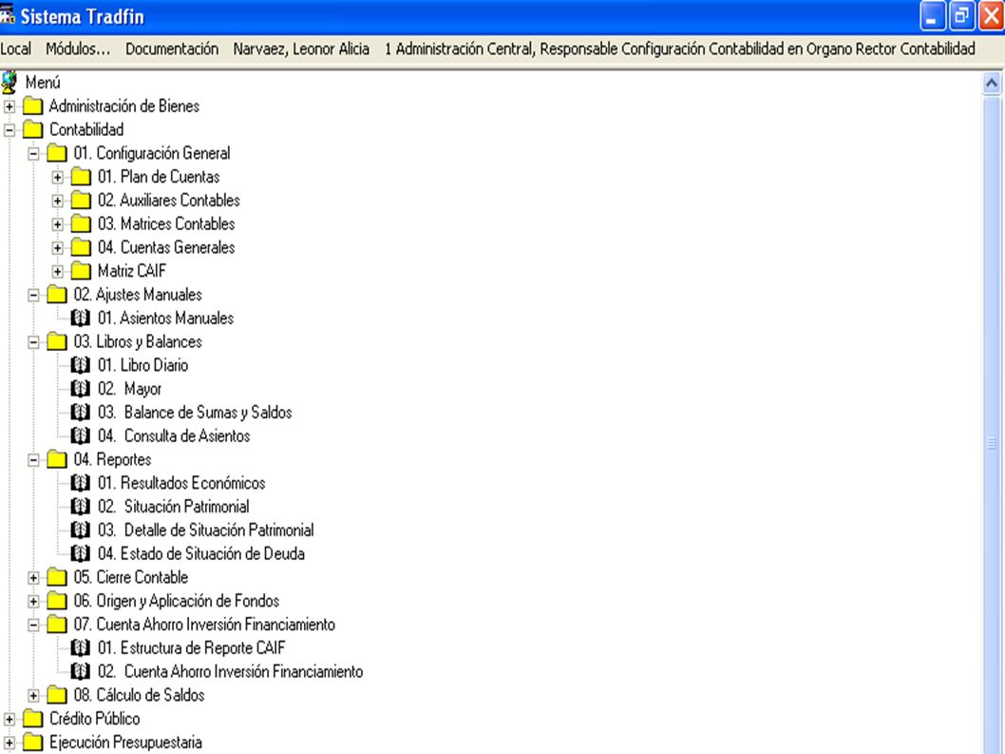Collapse 07. Cuenta Ahorro Inversión Financiamiento folder node

click(x=33, y=625)
